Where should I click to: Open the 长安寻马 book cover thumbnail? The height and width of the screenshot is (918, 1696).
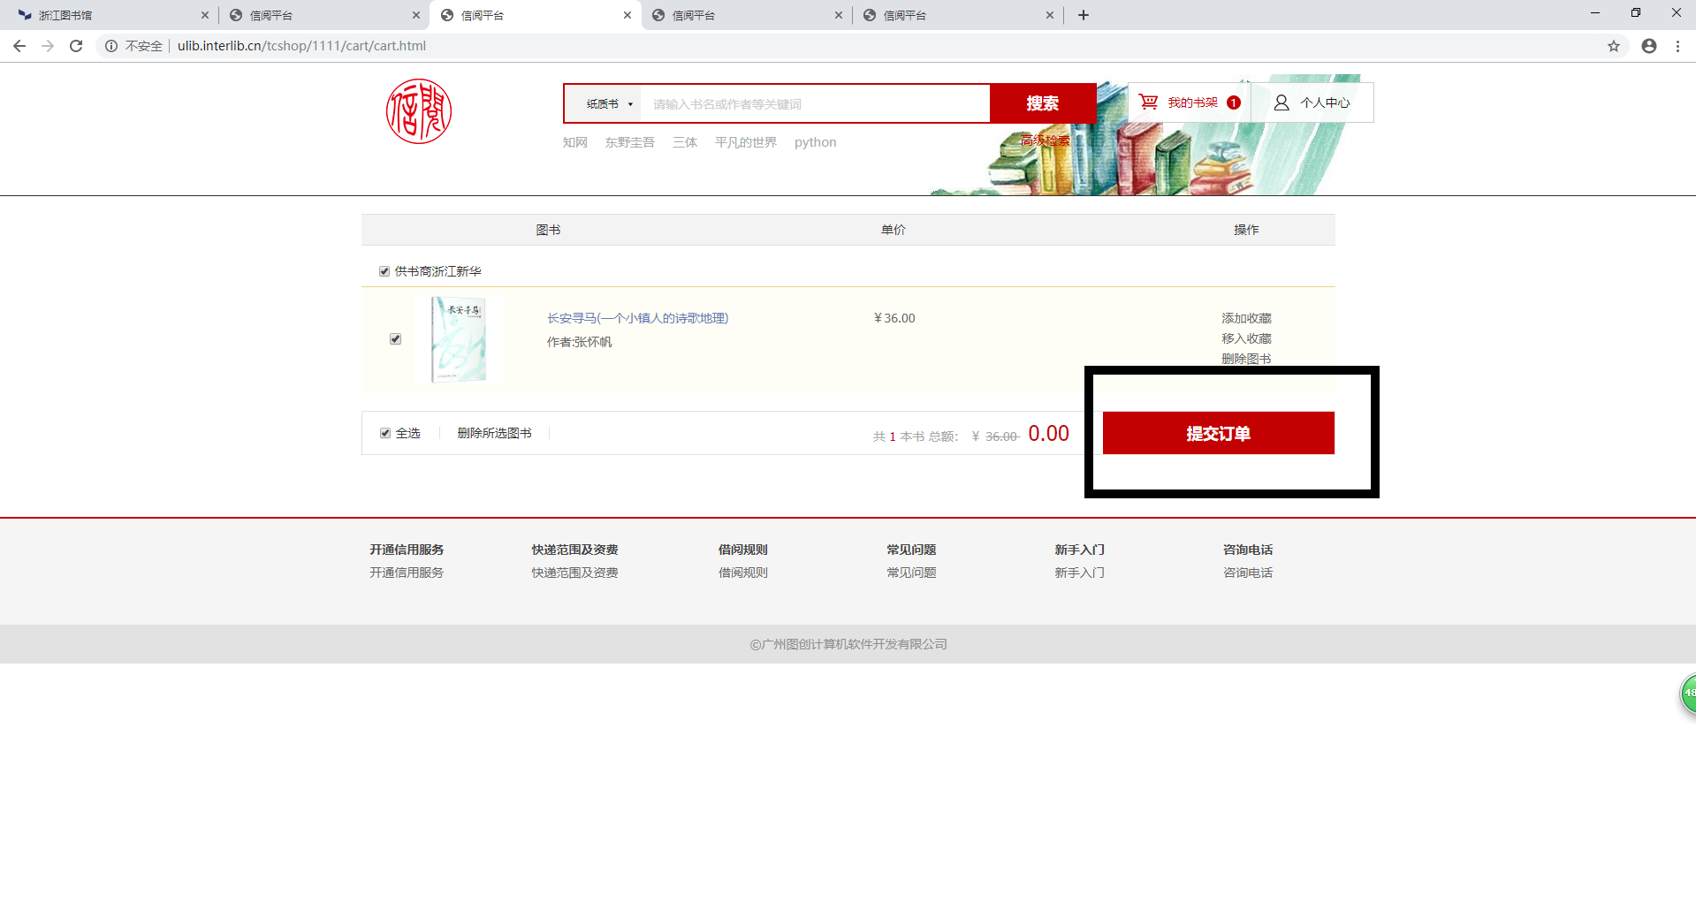[x=459, y=339]
